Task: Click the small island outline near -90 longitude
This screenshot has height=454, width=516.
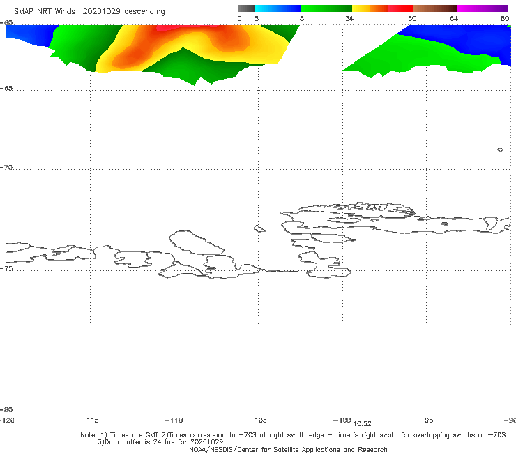Action: [500, 149]
